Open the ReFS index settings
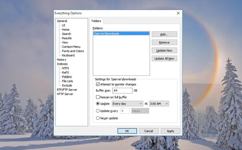The width and height of the screenshot is (242, 150). pos(66,73)
